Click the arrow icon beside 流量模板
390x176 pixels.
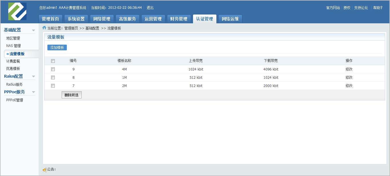(8, 54)
